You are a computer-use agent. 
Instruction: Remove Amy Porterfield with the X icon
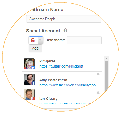click(x=98, y=74)
